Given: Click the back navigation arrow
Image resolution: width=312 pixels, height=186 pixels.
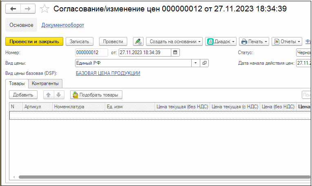Looking at the screenshot, I should click(x=13, y=9).
